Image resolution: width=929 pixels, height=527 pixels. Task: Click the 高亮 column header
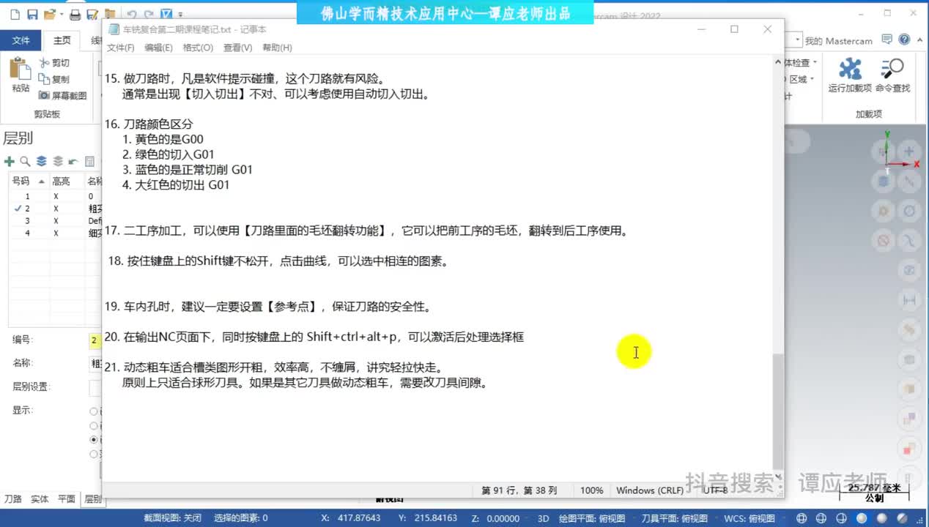65,181
